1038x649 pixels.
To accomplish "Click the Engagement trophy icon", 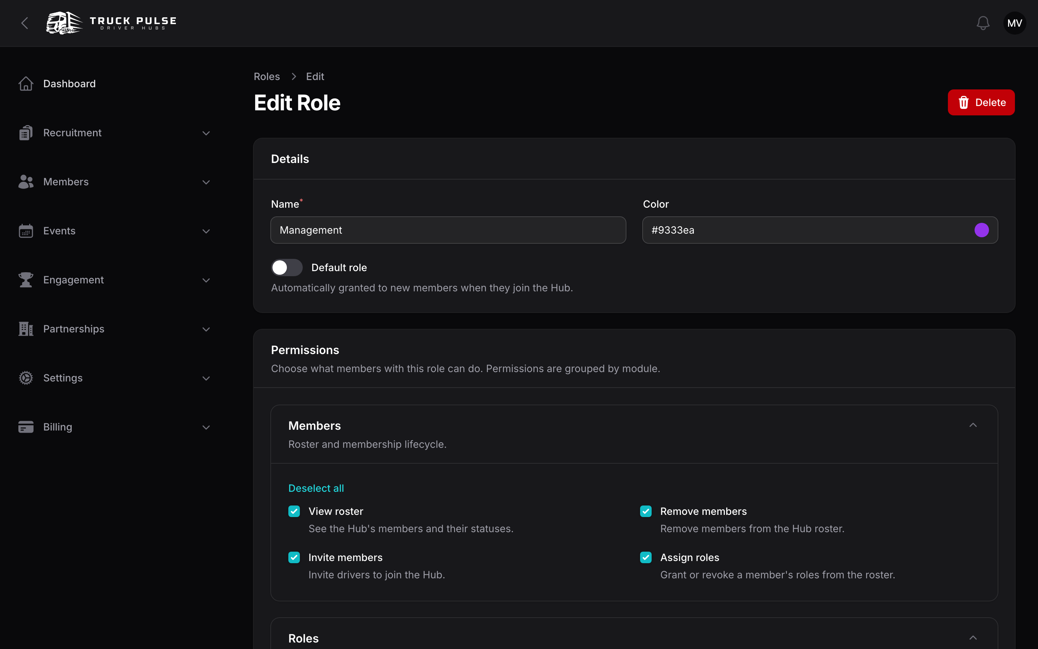I will tap(26, 280).
